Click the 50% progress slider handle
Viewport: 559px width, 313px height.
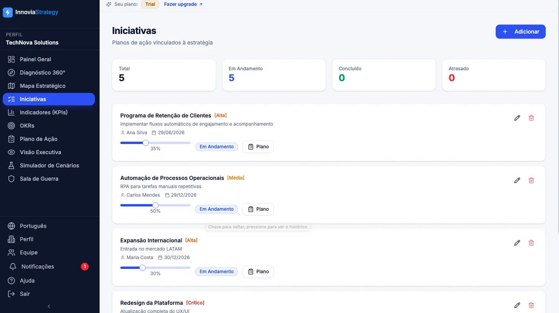155,205
